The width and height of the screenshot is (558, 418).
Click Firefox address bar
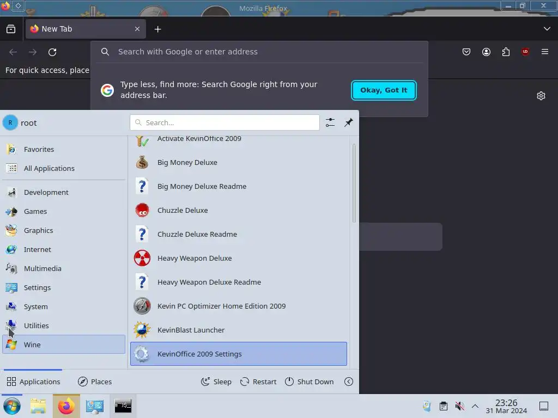[x=259, y=52]
